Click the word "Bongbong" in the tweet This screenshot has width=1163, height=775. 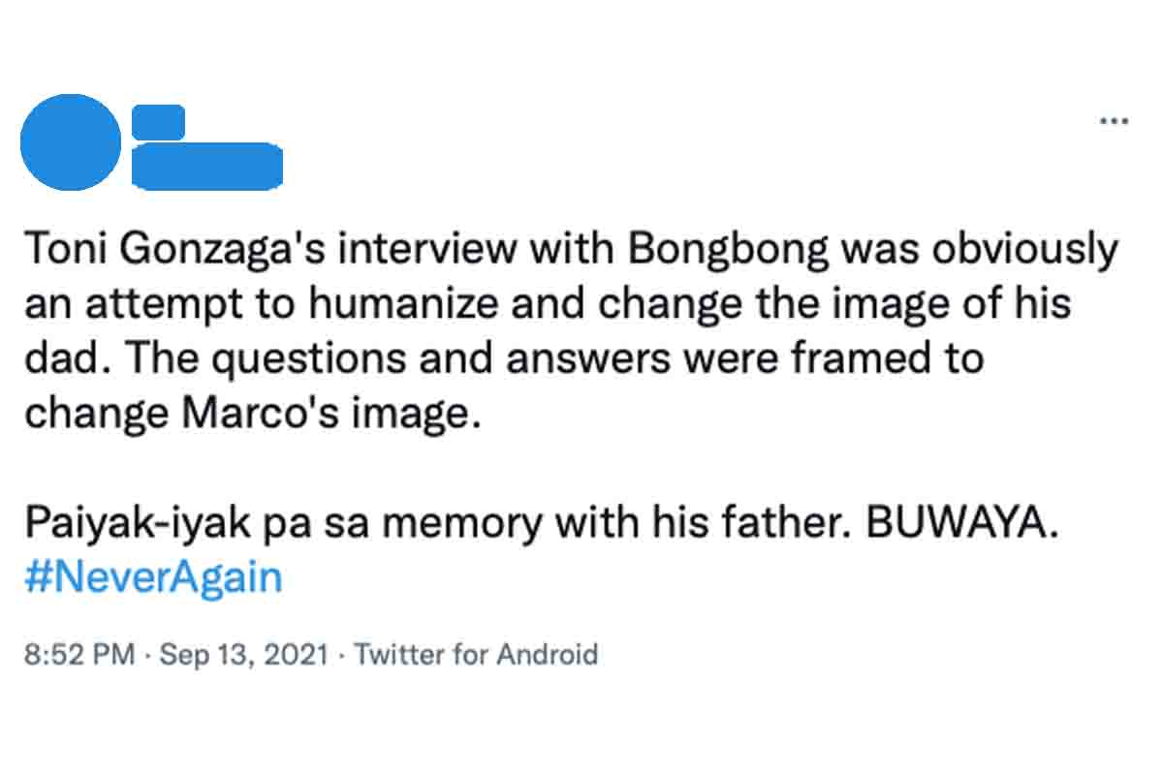(730, 251)
